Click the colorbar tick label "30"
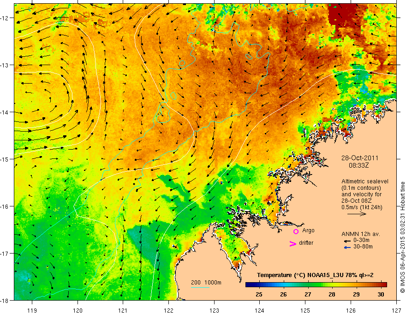This screenshot has width=406, height=314. point(381,294)
